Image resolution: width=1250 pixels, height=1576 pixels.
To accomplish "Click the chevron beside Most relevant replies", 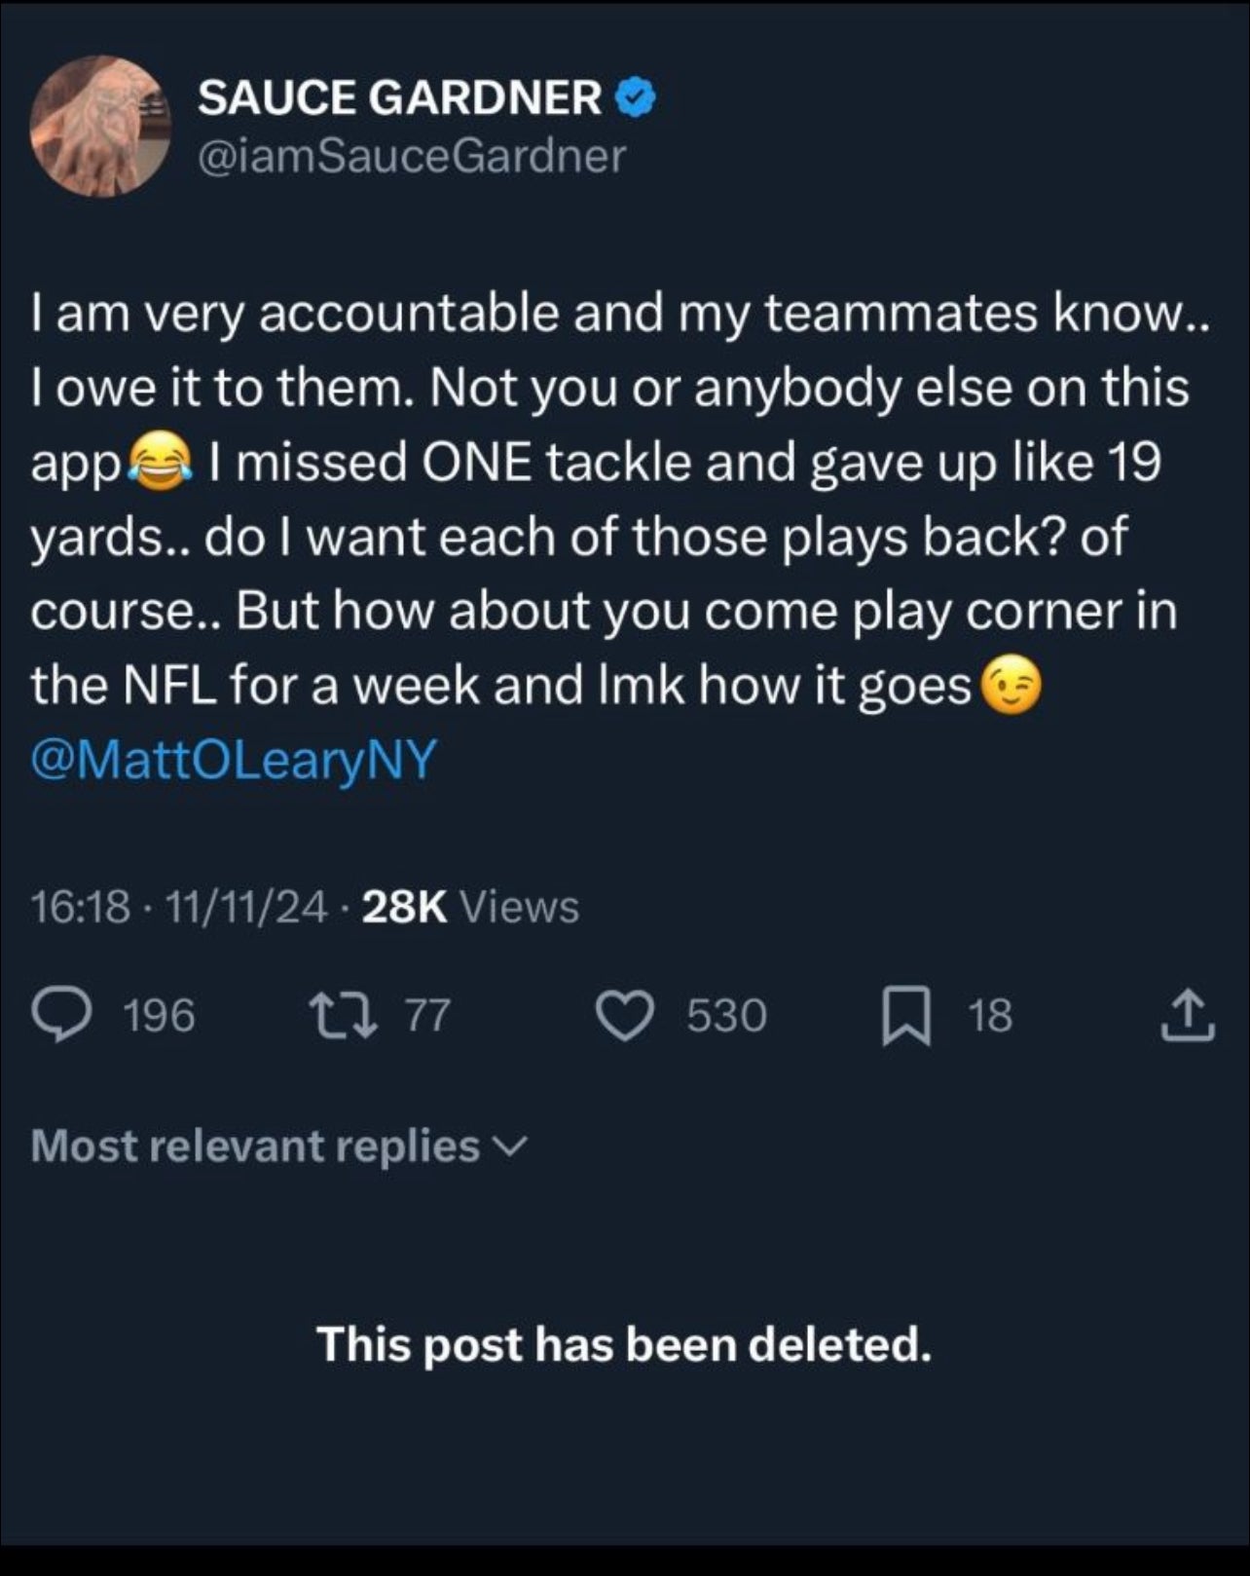I will [x=513, y=1145].
